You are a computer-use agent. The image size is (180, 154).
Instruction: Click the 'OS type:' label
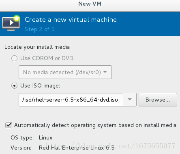(x=22, y=138)
